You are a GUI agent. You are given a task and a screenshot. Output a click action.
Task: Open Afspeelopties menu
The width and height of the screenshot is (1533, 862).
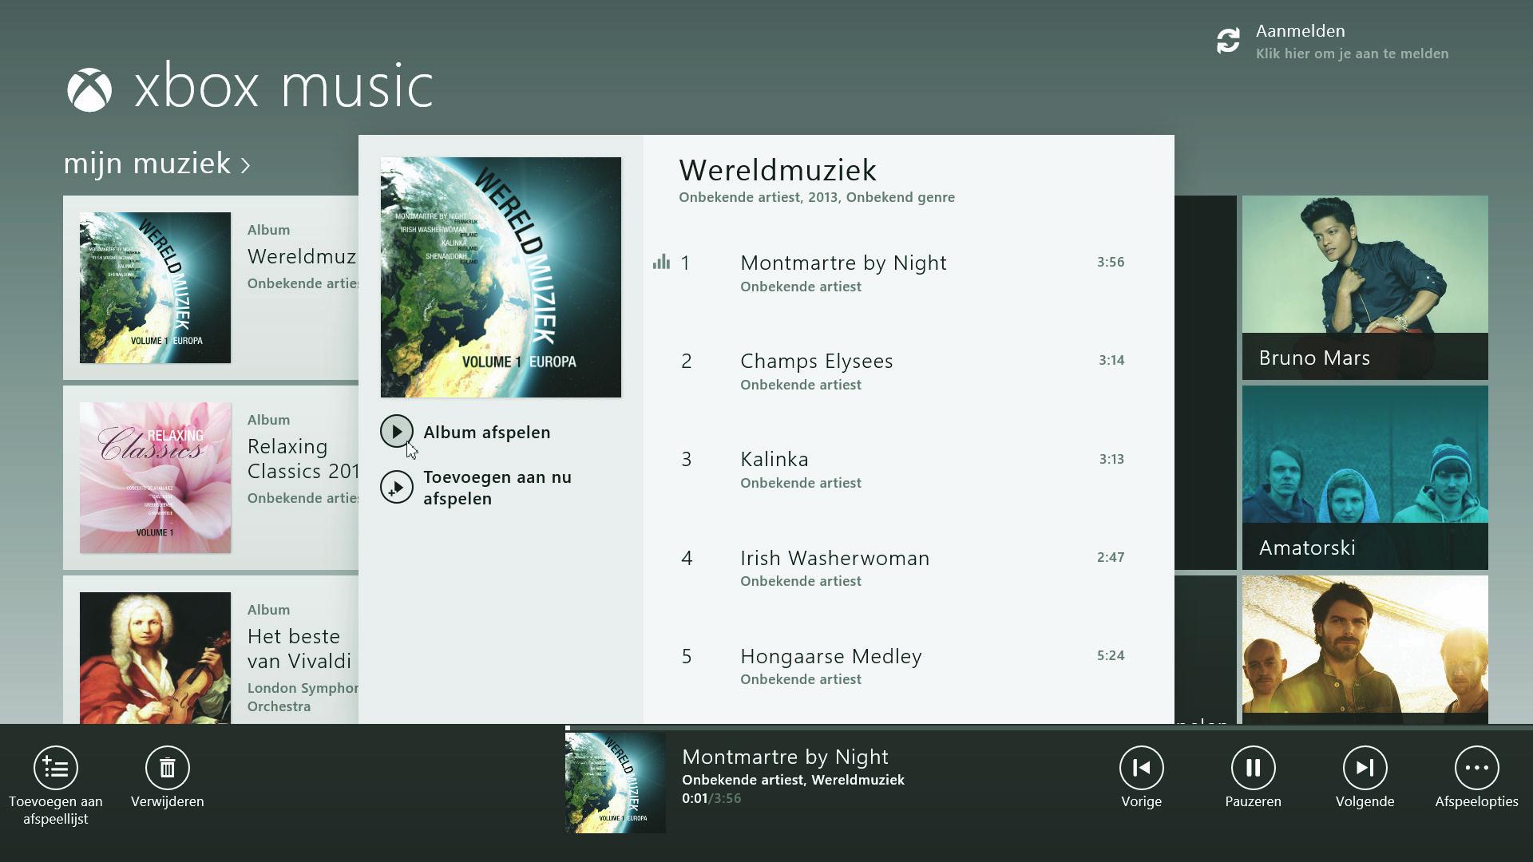[x=1477, y=768]
